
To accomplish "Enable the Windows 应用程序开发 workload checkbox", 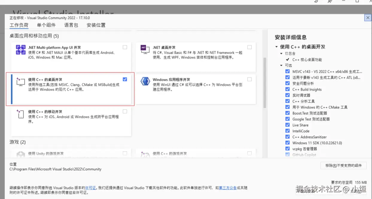I will [250, 79].
